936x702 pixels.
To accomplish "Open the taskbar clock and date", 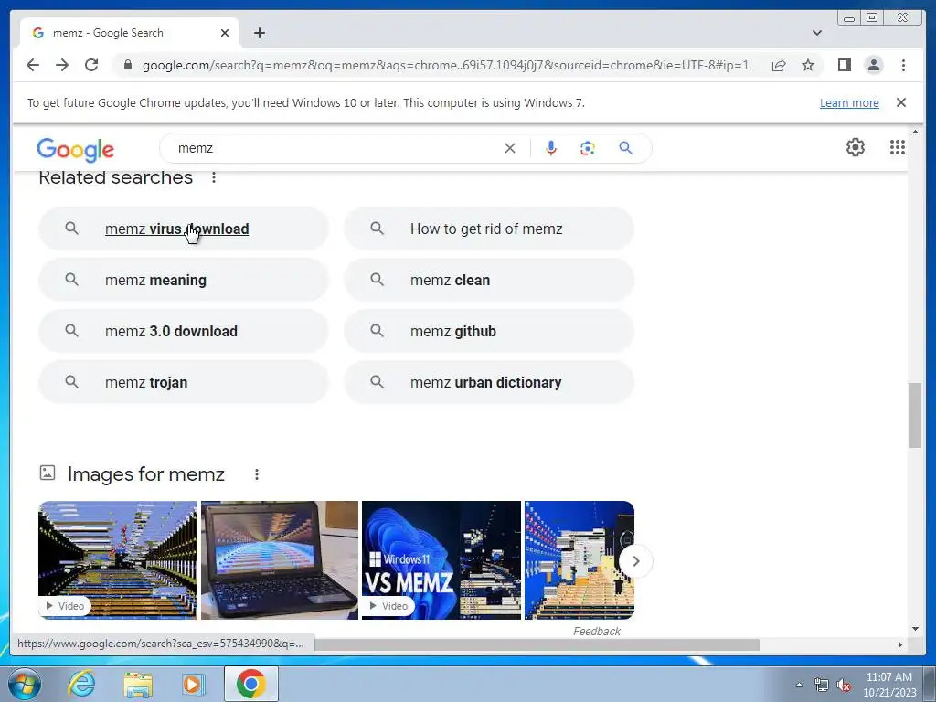I will (889, 685).
